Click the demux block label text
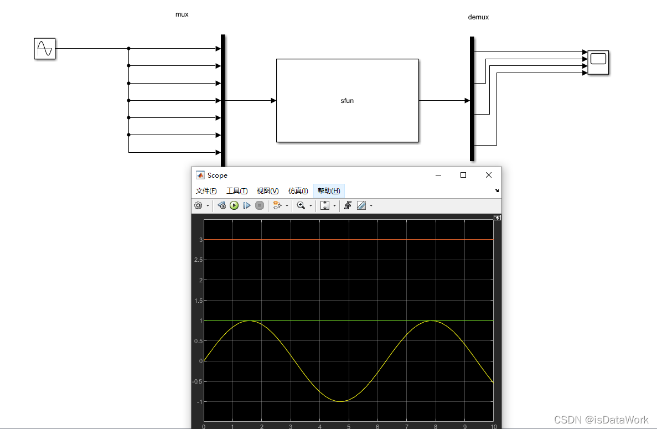Screen dimensions: 657x429 point(479,17)
